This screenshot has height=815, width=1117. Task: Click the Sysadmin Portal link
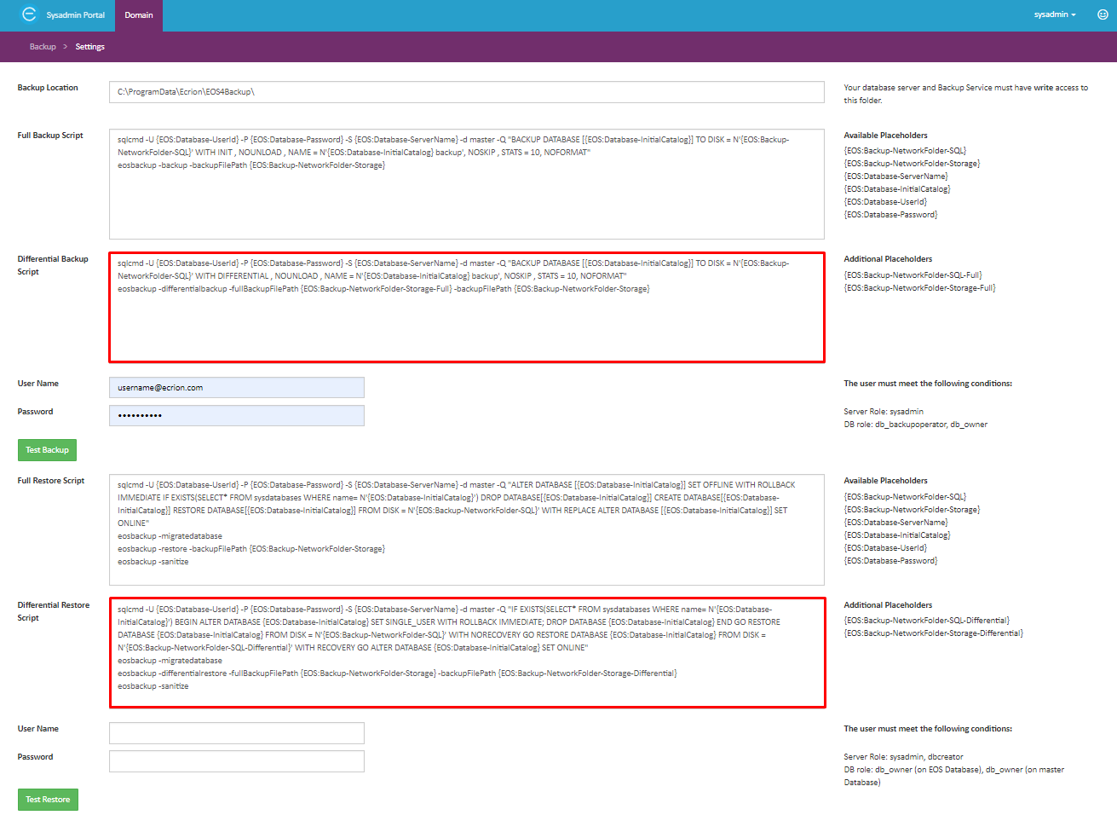tap(75, 15)
